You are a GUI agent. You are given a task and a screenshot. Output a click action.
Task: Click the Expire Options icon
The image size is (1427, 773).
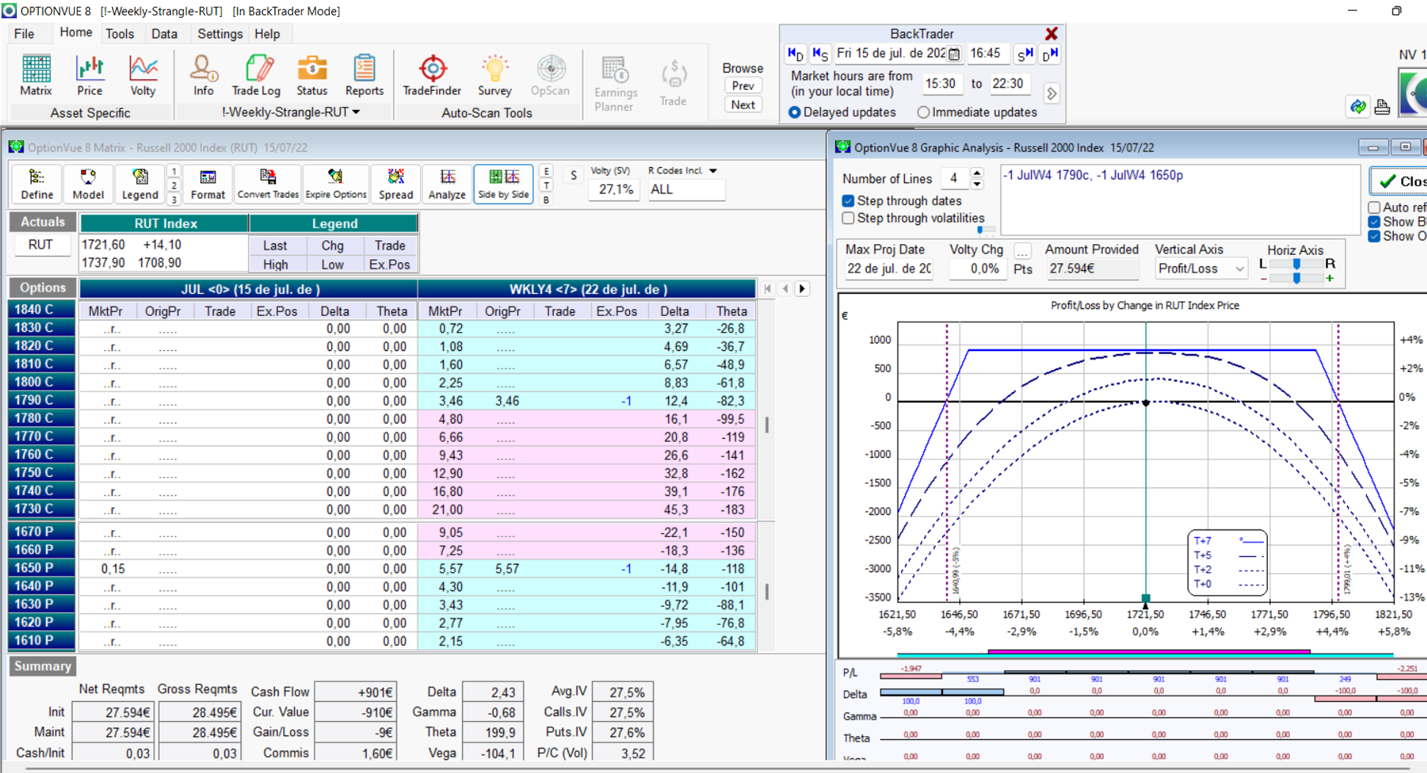pos(336,184)
